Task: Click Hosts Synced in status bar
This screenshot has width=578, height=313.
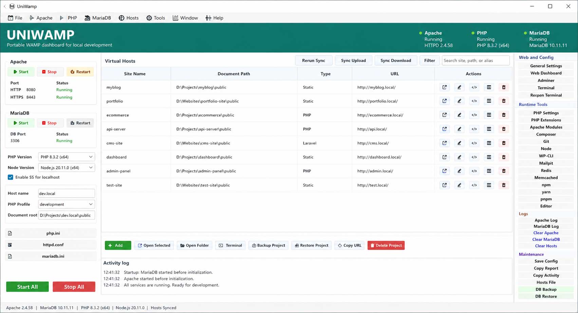Action: click(164, 308)
